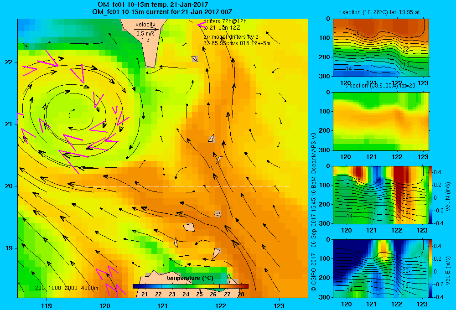Image resolution: width=456 pixels, height=310 pixels.
Task: Click the "vel. E (m/s)" axis label
Action: pyautogui.click(x=448, y=269)
